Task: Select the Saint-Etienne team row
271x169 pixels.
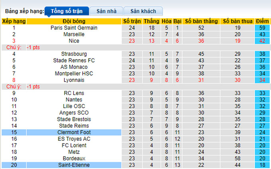Action: click(74, 165)
